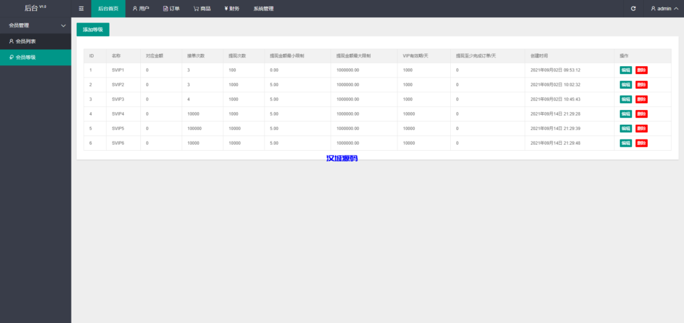The height and width of the screenshot is (323, 684).
Task: Click the user icon beside 用户 in top nav
Action: click(135, 9)
